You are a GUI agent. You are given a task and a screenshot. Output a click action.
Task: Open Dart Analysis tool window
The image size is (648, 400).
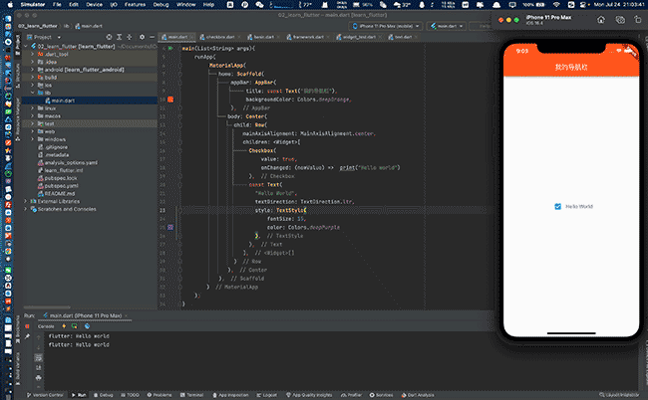click(418, 395)
